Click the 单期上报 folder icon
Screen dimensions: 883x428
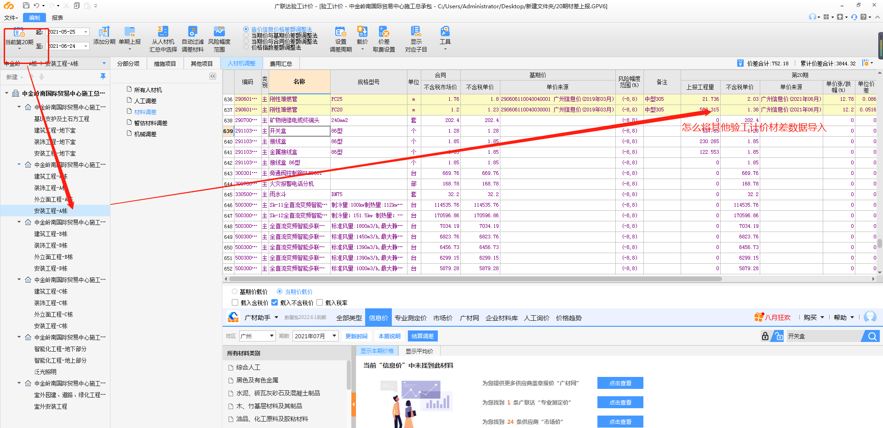(130, 32)
